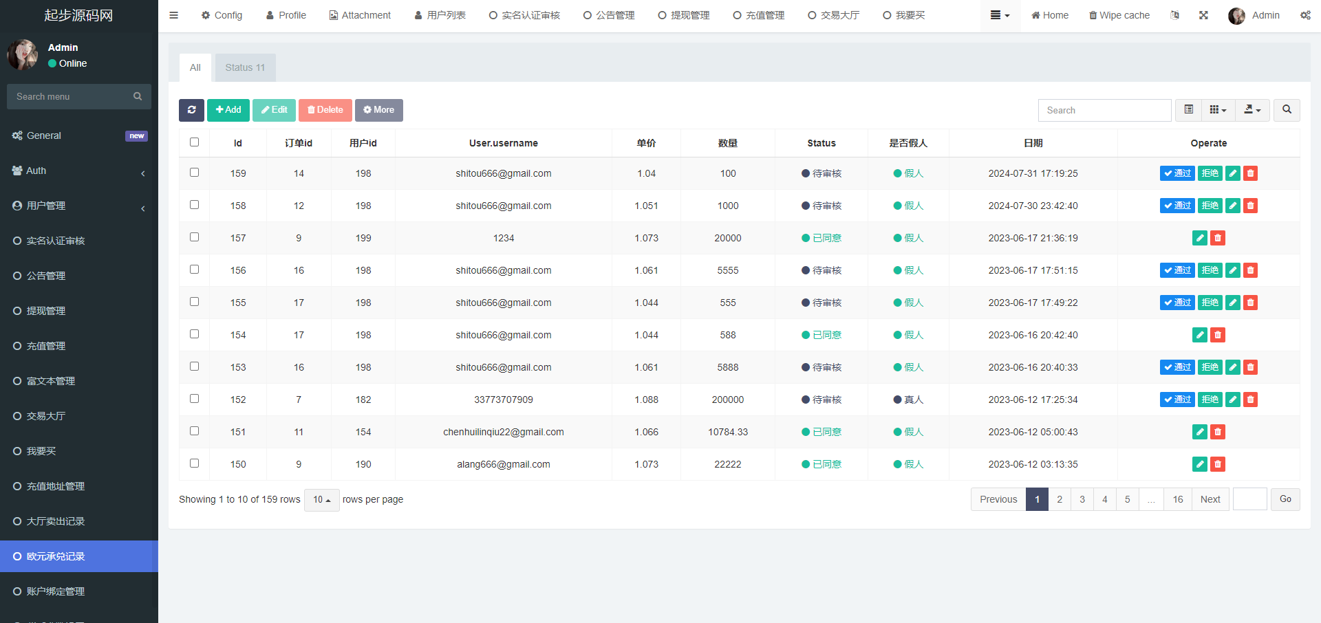Click the hamburger sidebar toggle icon
Viewport: 1321px width, 623px height.
click(173, 15)
